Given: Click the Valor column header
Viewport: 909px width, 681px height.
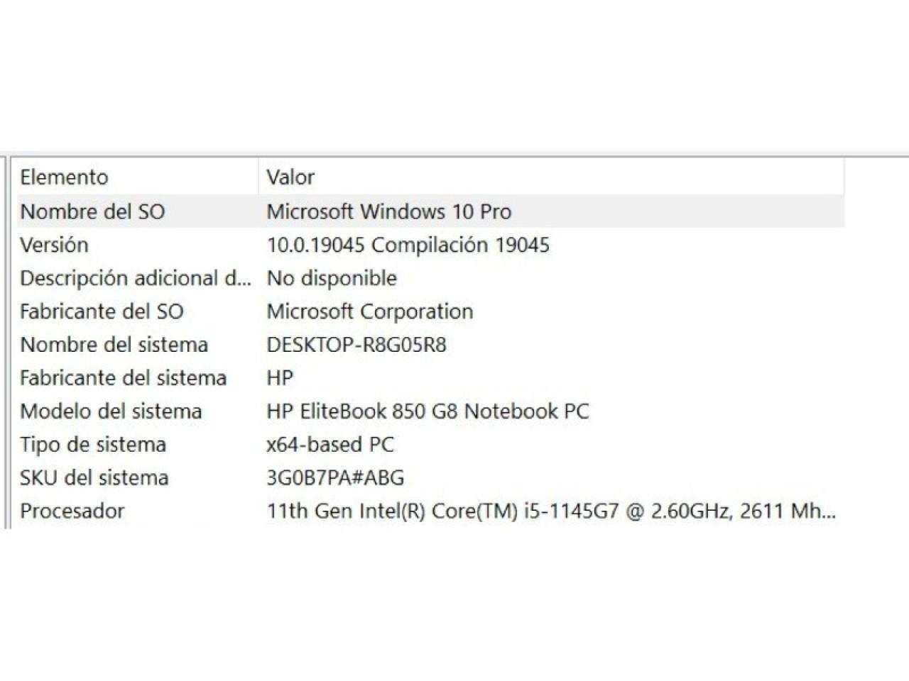Looking at the screenshot, I should click(290, 177).
